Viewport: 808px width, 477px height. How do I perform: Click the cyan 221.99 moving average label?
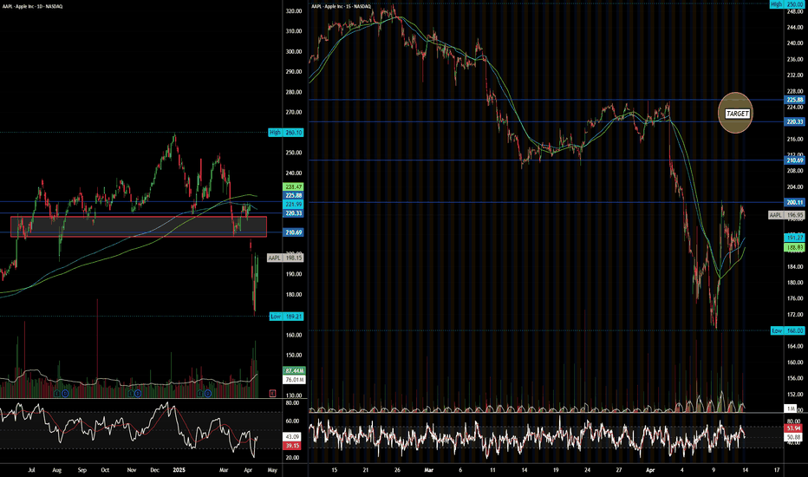293,204
